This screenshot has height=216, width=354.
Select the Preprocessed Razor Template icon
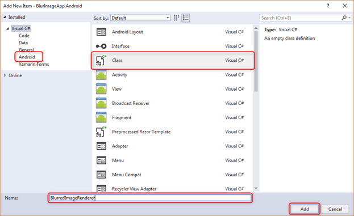(101, 132)
